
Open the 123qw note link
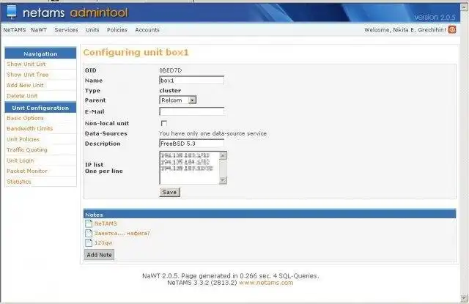(103, 242)
